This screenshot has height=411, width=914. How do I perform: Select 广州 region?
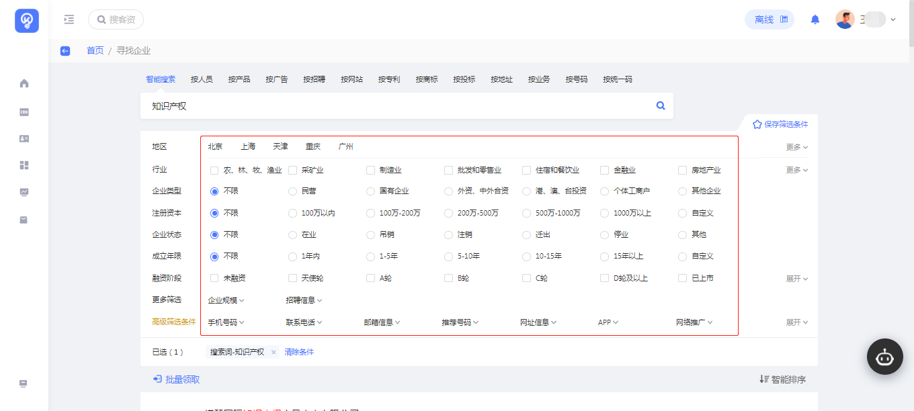pos(346,146)
